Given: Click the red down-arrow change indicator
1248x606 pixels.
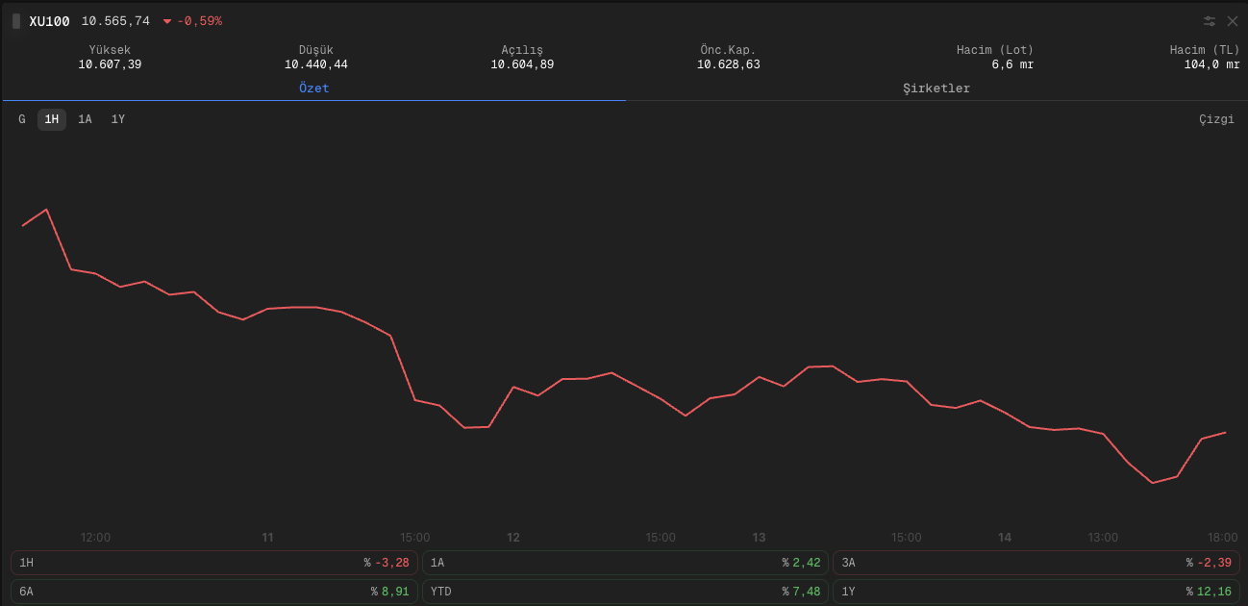Looking at the screenshot, I should [167, 21].
